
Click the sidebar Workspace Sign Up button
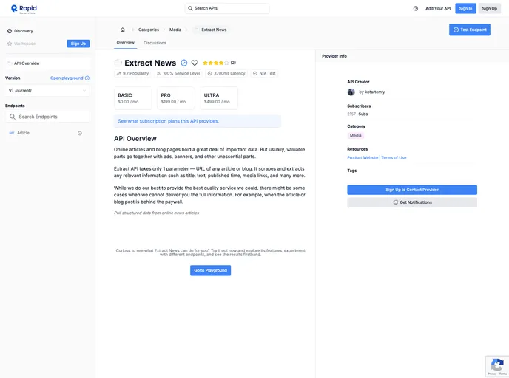78,44
